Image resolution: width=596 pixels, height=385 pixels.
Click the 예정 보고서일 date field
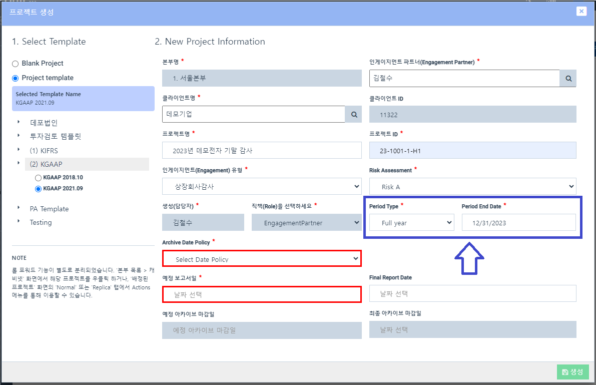coord(261,294)
